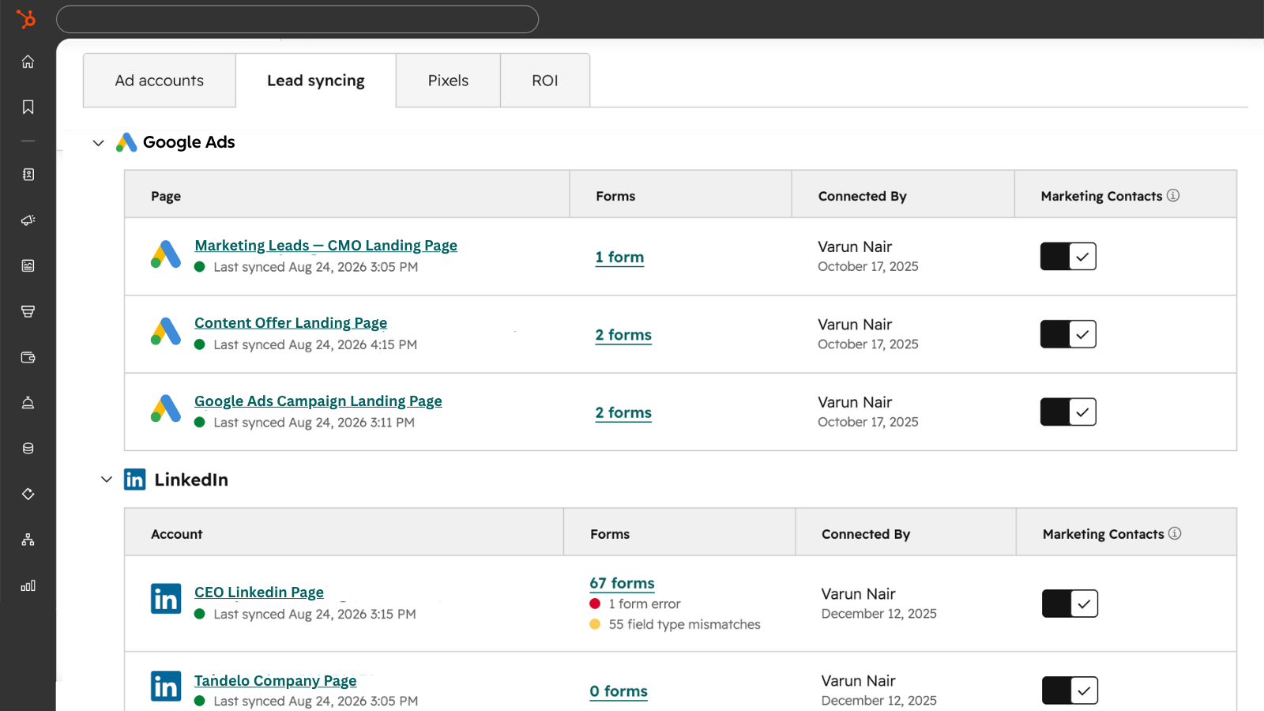The image size is (1264, 711).
Task: Open the org chart icon in sidebar
Action: (x=28, y=540)
